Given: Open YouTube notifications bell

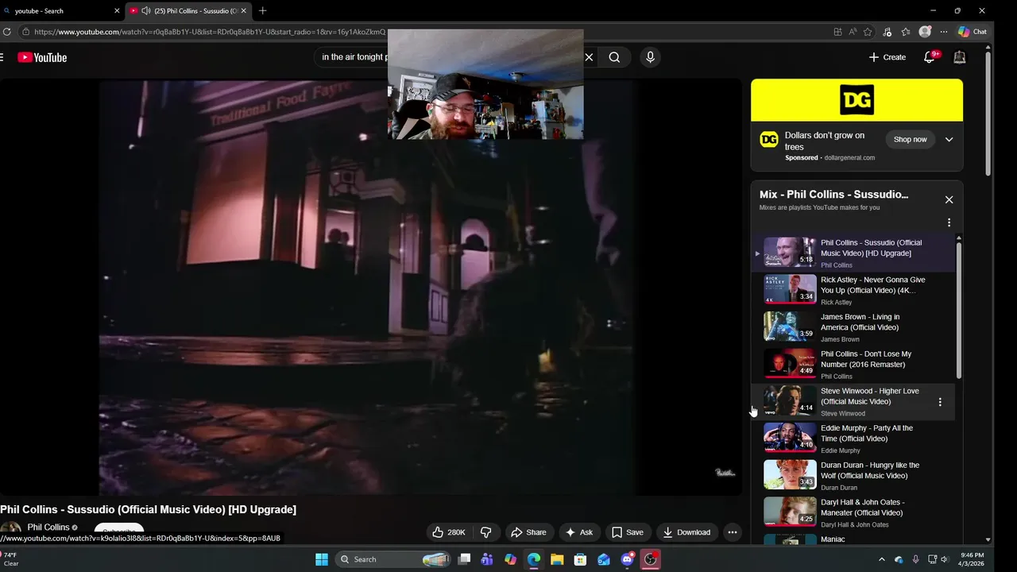Looking at the screenshot, I should 930,57.
